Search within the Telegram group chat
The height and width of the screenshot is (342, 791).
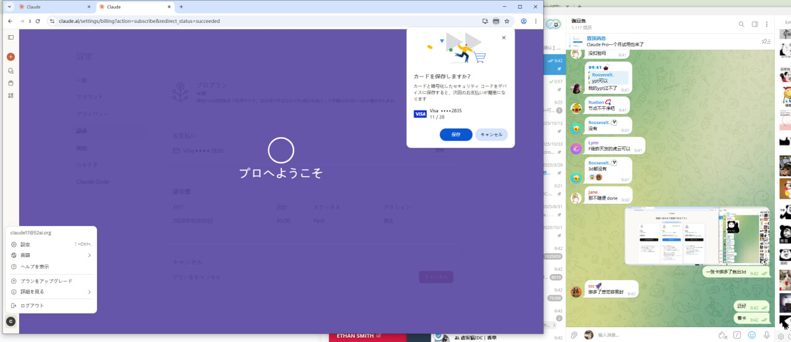pyautogui.click(x=742, y=24)
